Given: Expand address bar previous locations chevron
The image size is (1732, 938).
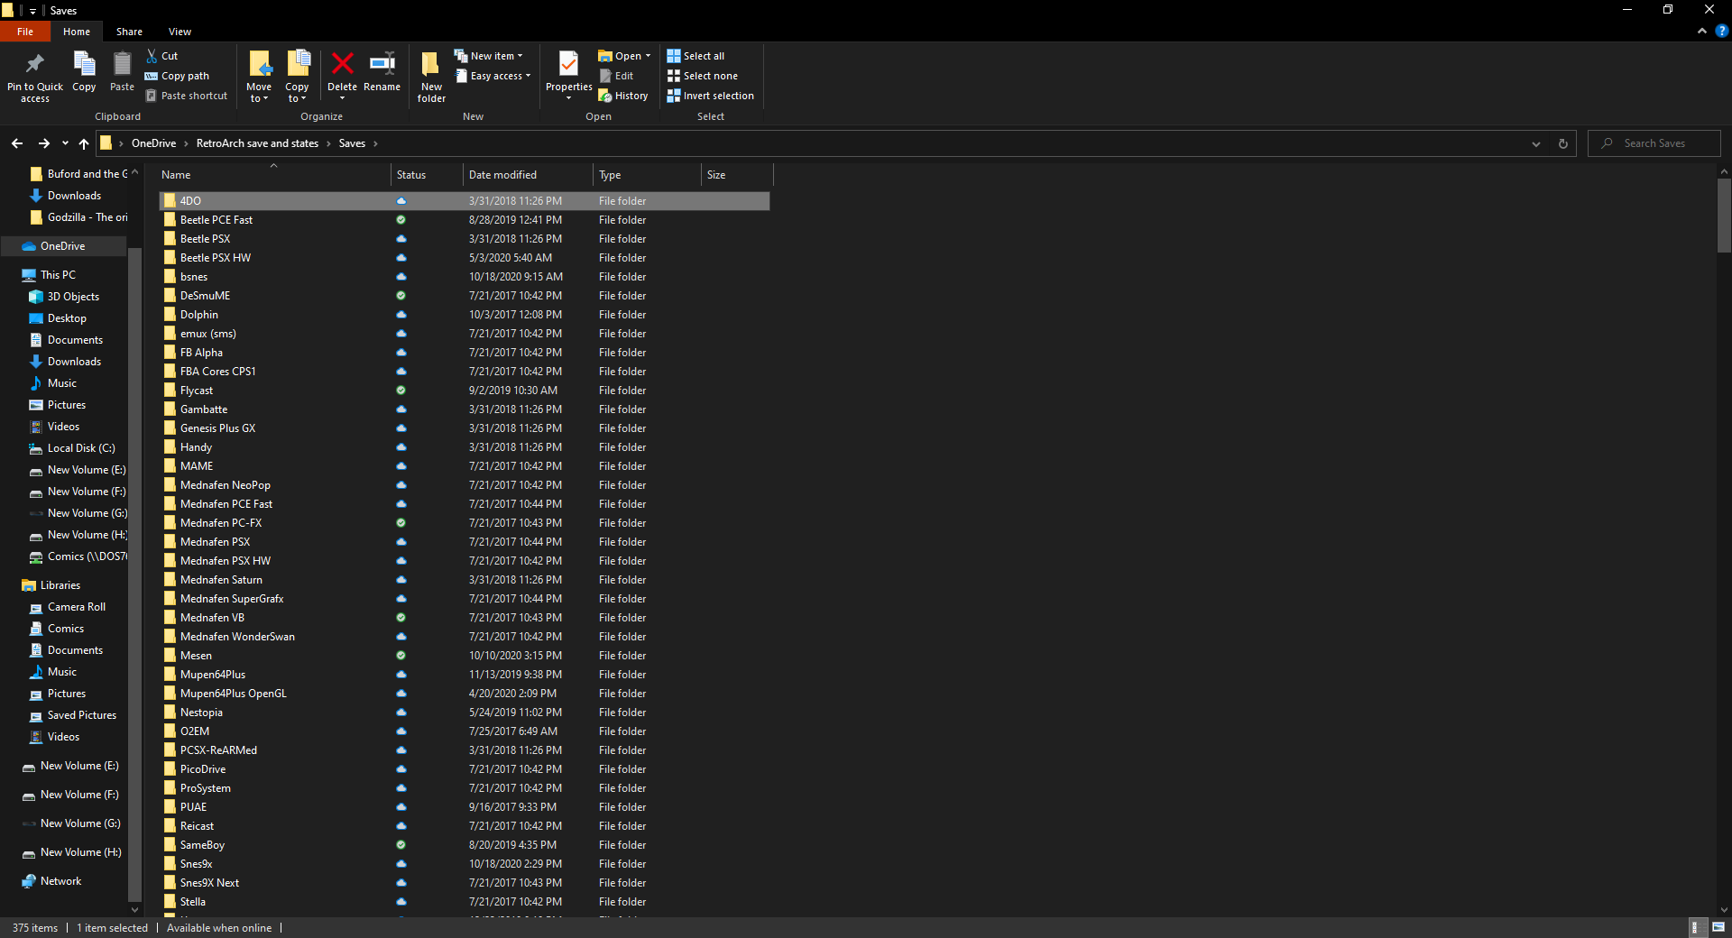Looking at the screenshot, I should click(1536, 143).
